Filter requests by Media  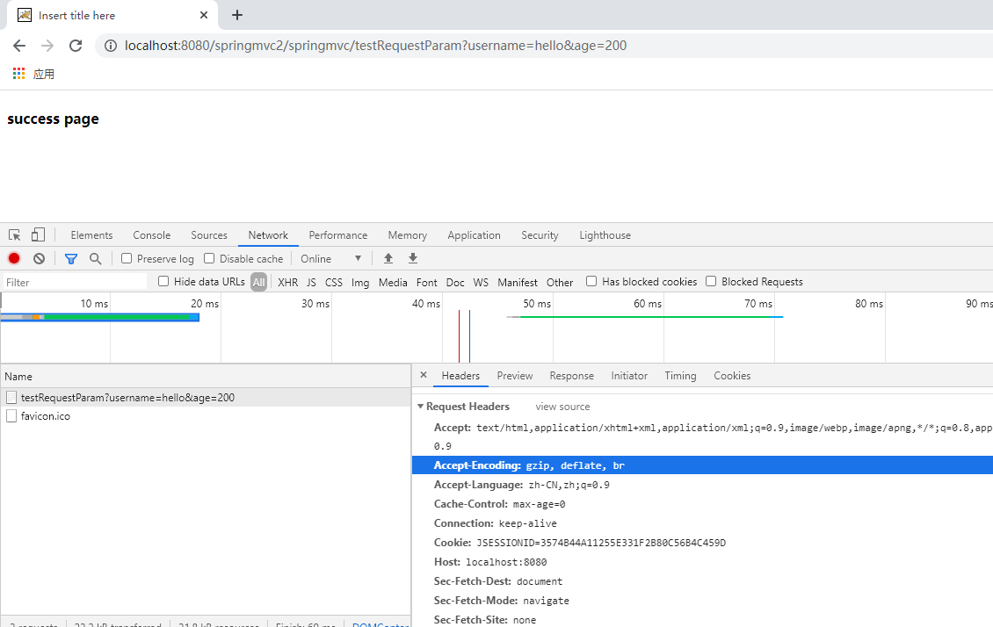tap(393, 282)
